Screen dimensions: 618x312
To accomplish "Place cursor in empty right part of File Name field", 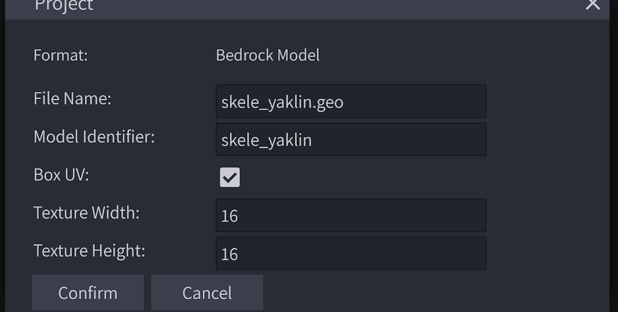I will click(x=425, y=102).
